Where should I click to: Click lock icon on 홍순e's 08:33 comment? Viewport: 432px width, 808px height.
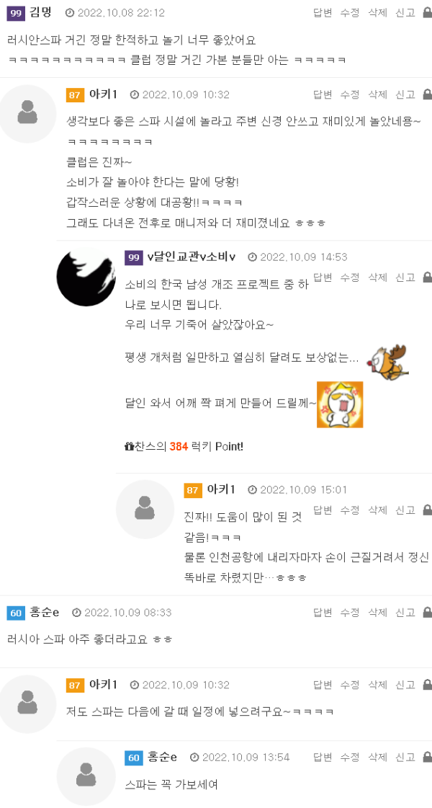(427, 612)
